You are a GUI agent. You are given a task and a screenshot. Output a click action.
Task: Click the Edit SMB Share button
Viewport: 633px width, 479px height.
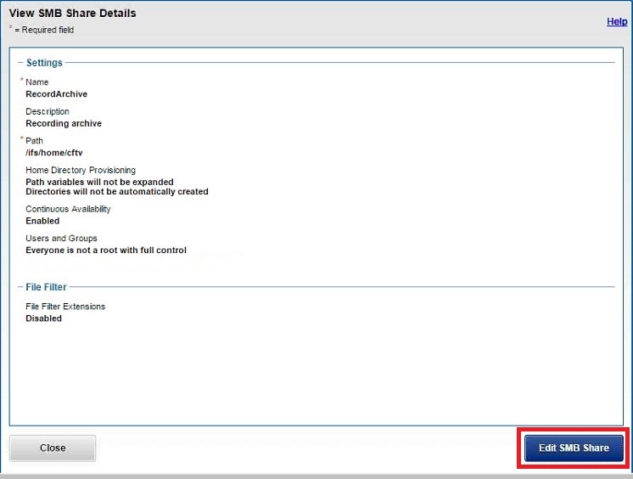[x=574, y=448]
